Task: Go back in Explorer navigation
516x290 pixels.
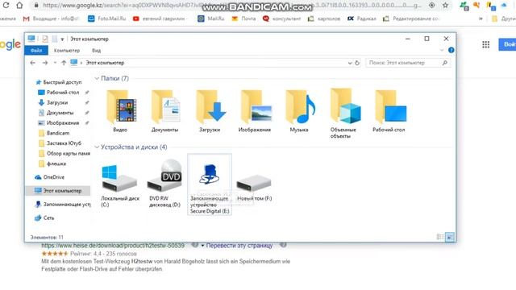Action: tap(32, 63)
